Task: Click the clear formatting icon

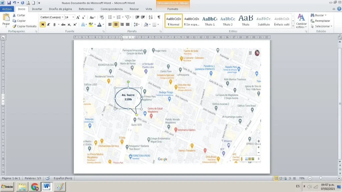Action: [x=102, y=17]
